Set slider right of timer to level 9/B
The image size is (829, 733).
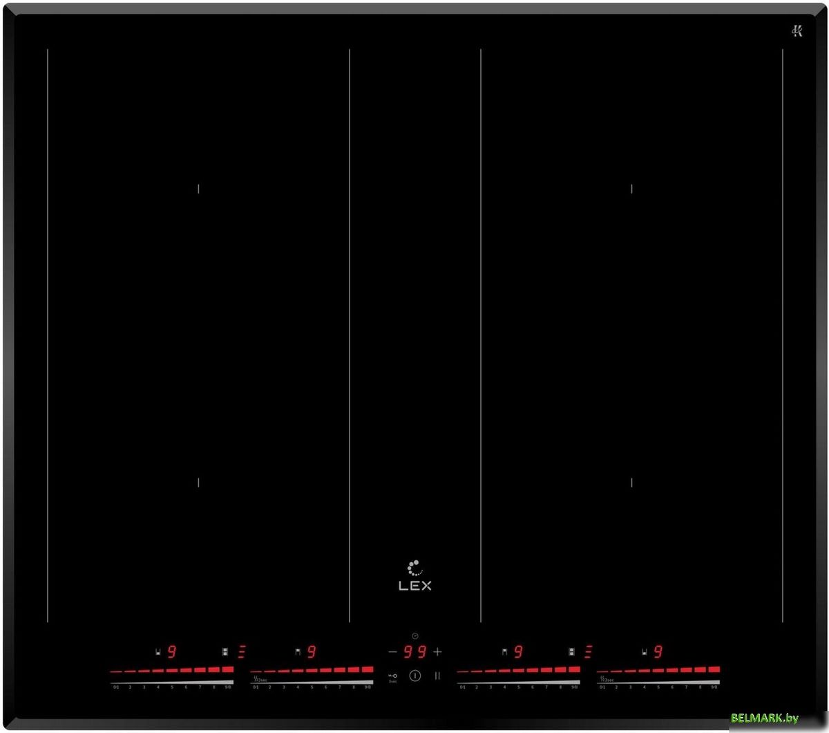point(574,671)
